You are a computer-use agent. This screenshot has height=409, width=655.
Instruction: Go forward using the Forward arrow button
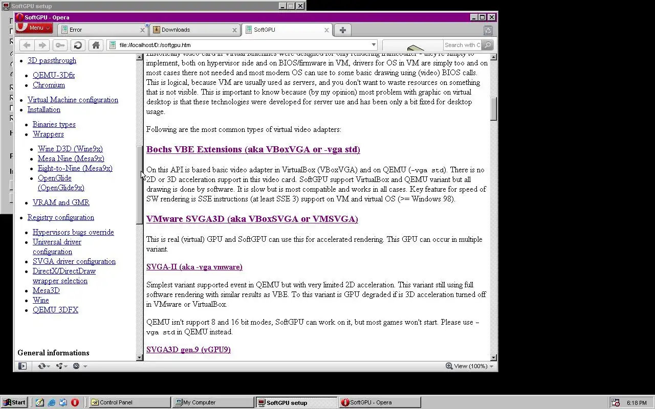42,45
